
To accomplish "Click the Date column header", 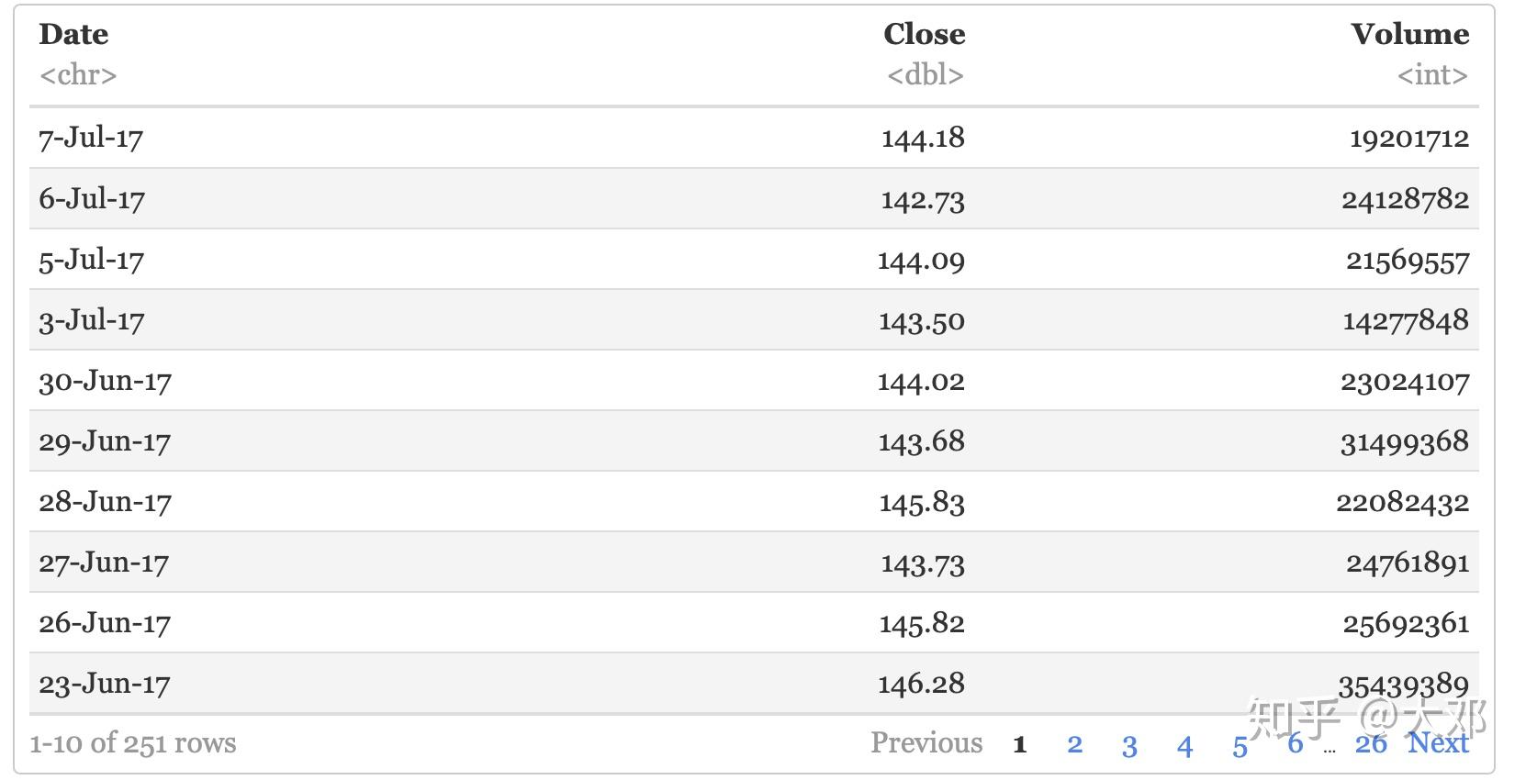I will pyautogui.click(x=73, y=35).
